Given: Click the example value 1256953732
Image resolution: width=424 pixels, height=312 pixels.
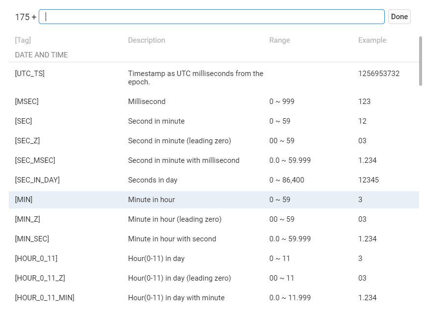Looking at the screenshot, I should click(x=379, y=74).
